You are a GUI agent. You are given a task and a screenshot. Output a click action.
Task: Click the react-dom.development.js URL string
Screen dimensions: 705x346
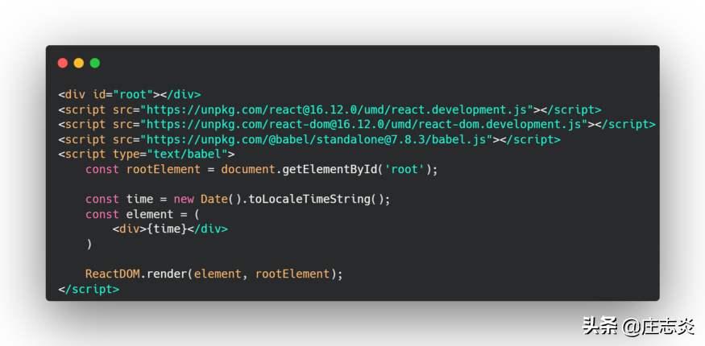[363, 124]
